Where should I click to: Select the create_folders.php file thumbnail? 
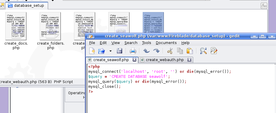click(50, 26)
